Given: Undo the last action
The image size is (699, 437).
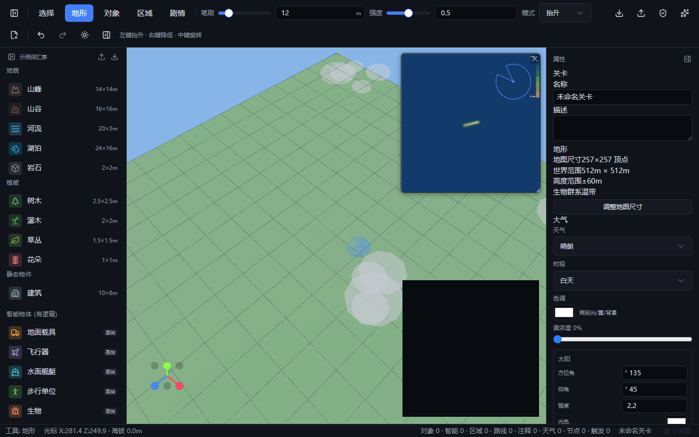Looking at the screenshot, I should pos(41,35).
